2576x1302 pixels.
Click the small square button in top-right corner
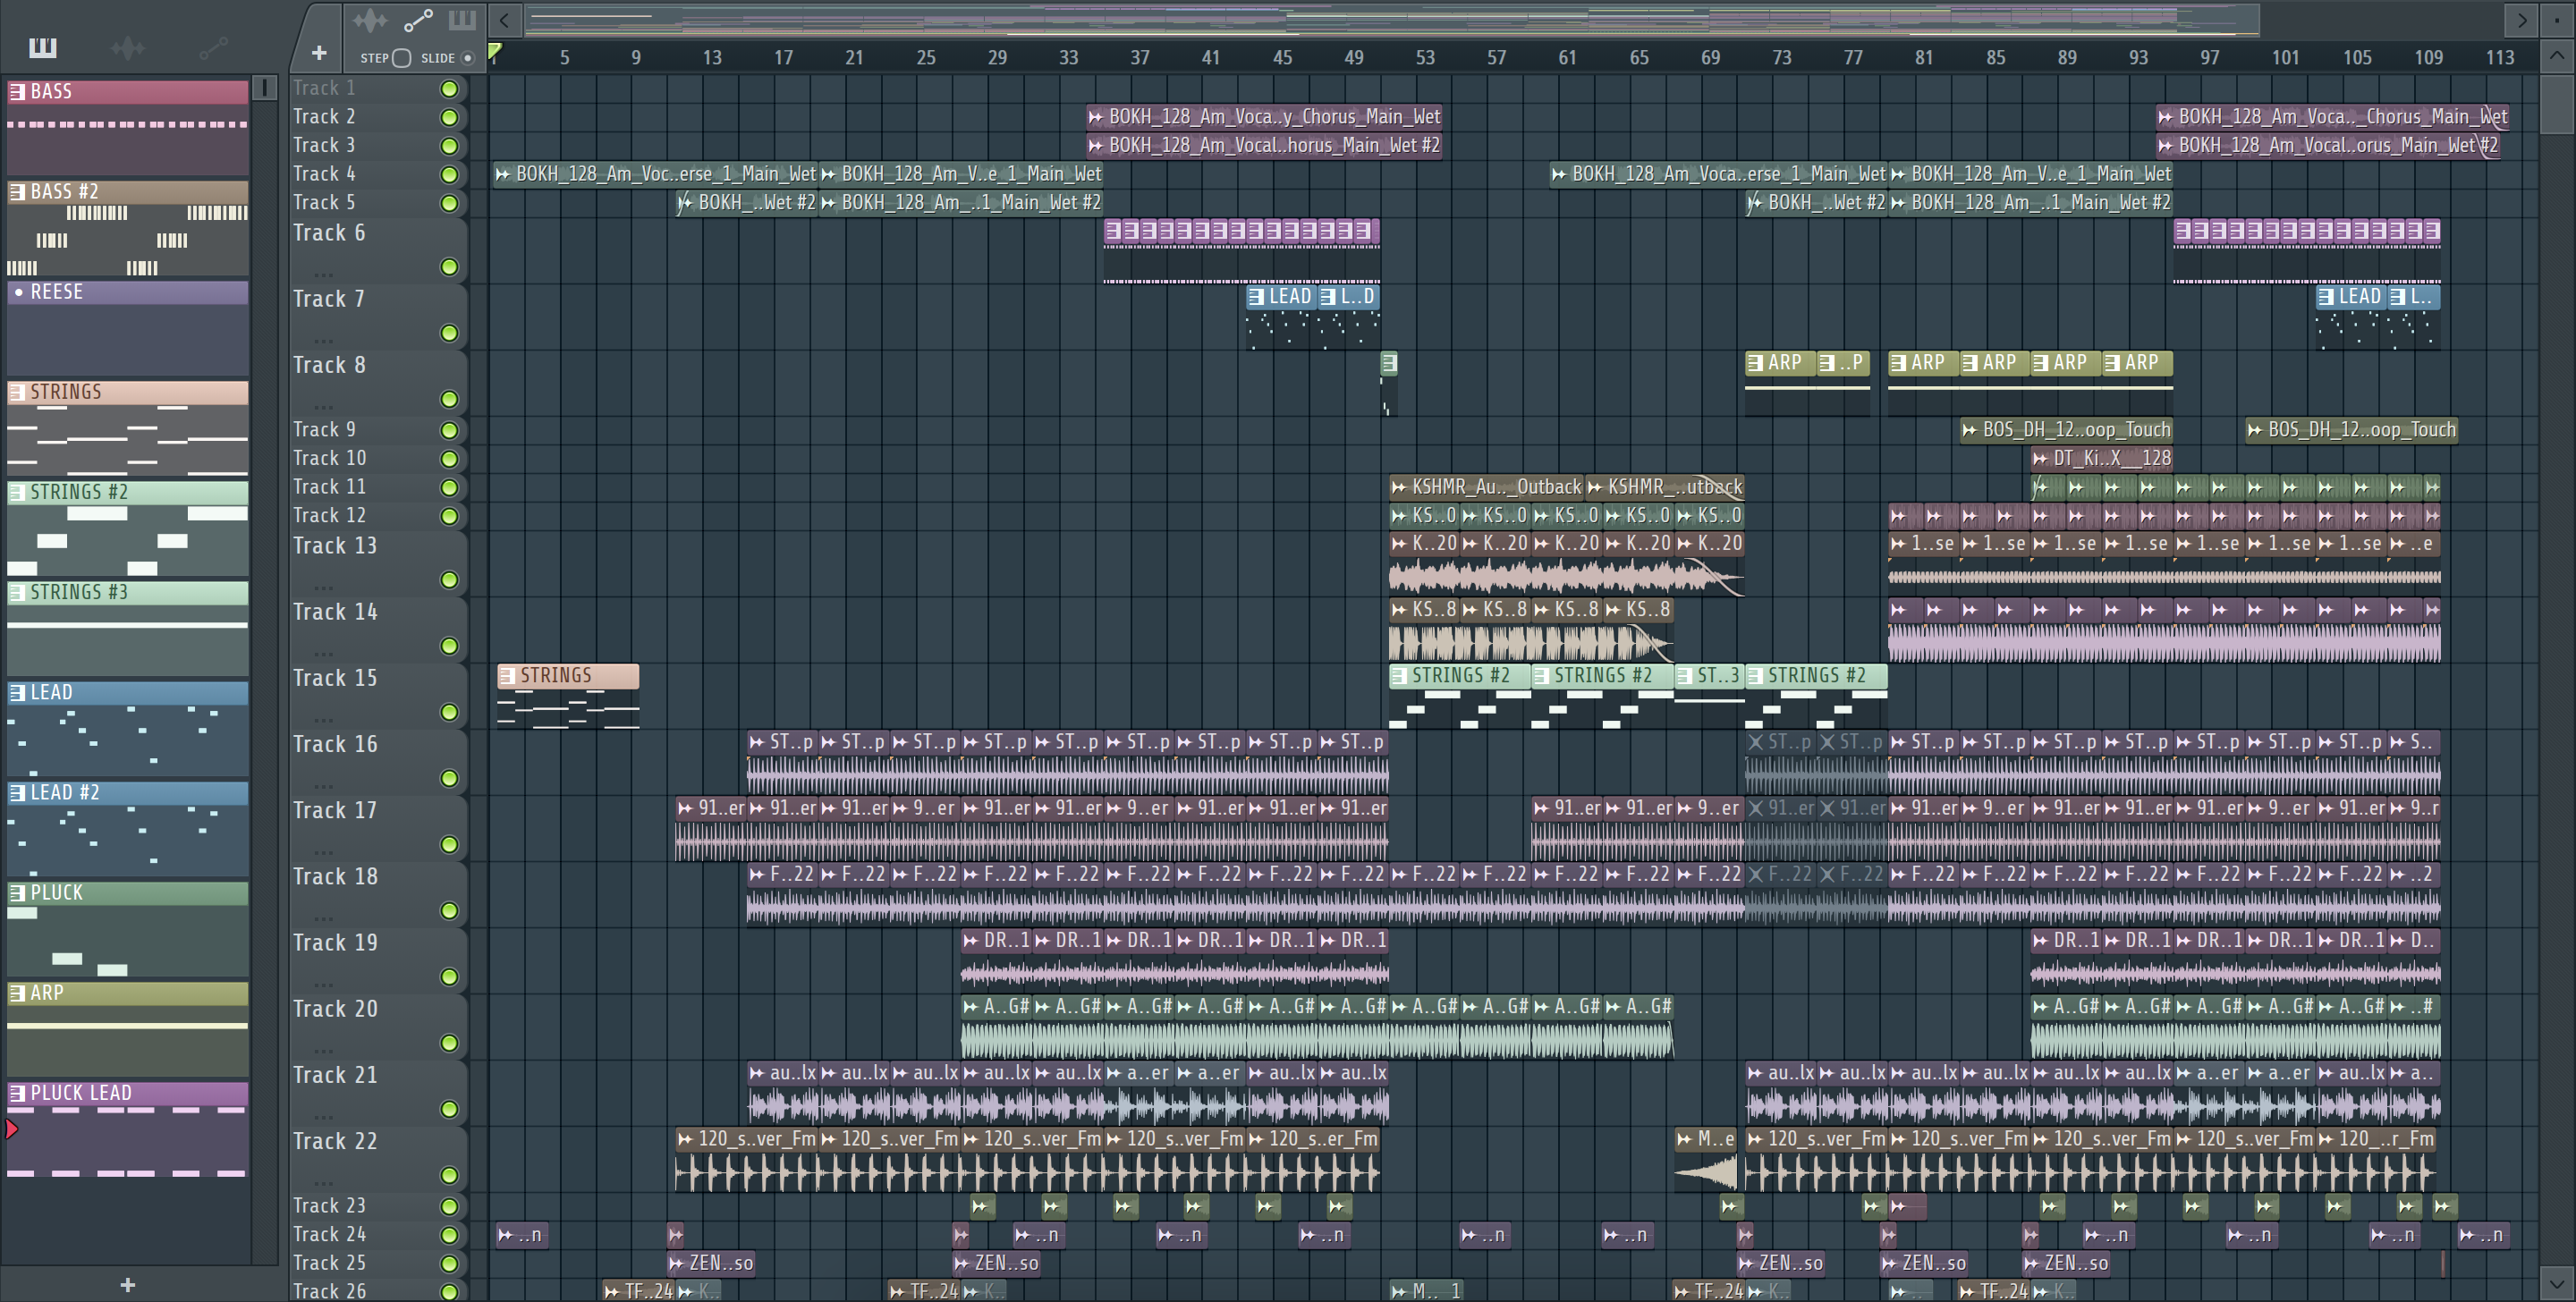[x=2558, y=20]
